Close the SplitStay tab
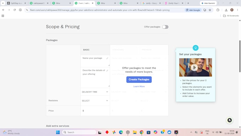Viewport: 241px width, 136px height. pyautogui.click(x=25, y=3)
